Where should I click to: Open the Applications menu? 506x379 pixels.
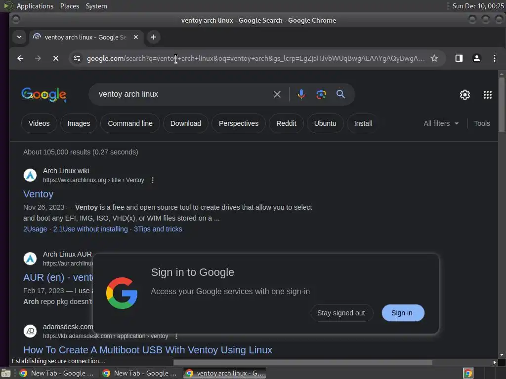tap(35, 6)
